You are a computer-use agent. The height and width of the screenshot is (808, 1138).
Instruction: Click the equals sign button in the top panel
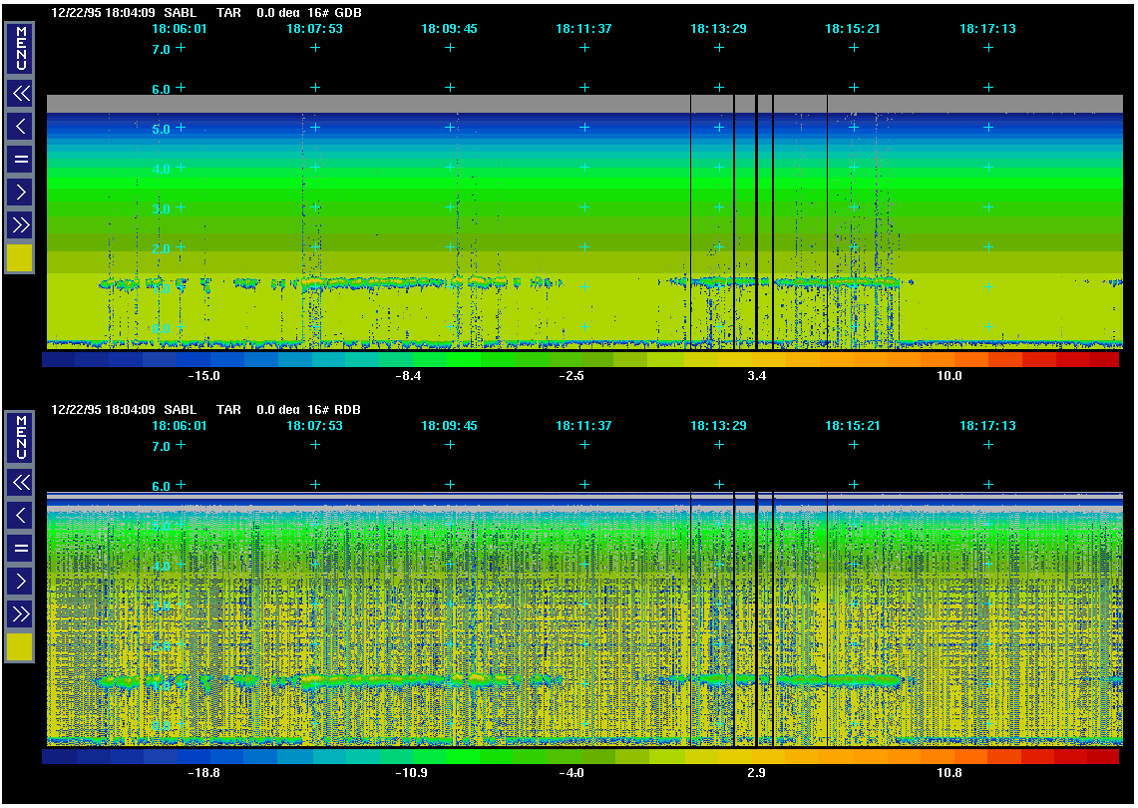(x=20, y=159)
